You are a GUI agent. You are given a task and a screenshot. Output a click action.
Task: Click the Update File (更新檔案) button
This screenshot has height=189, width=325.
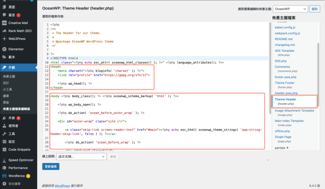(51, 166)
